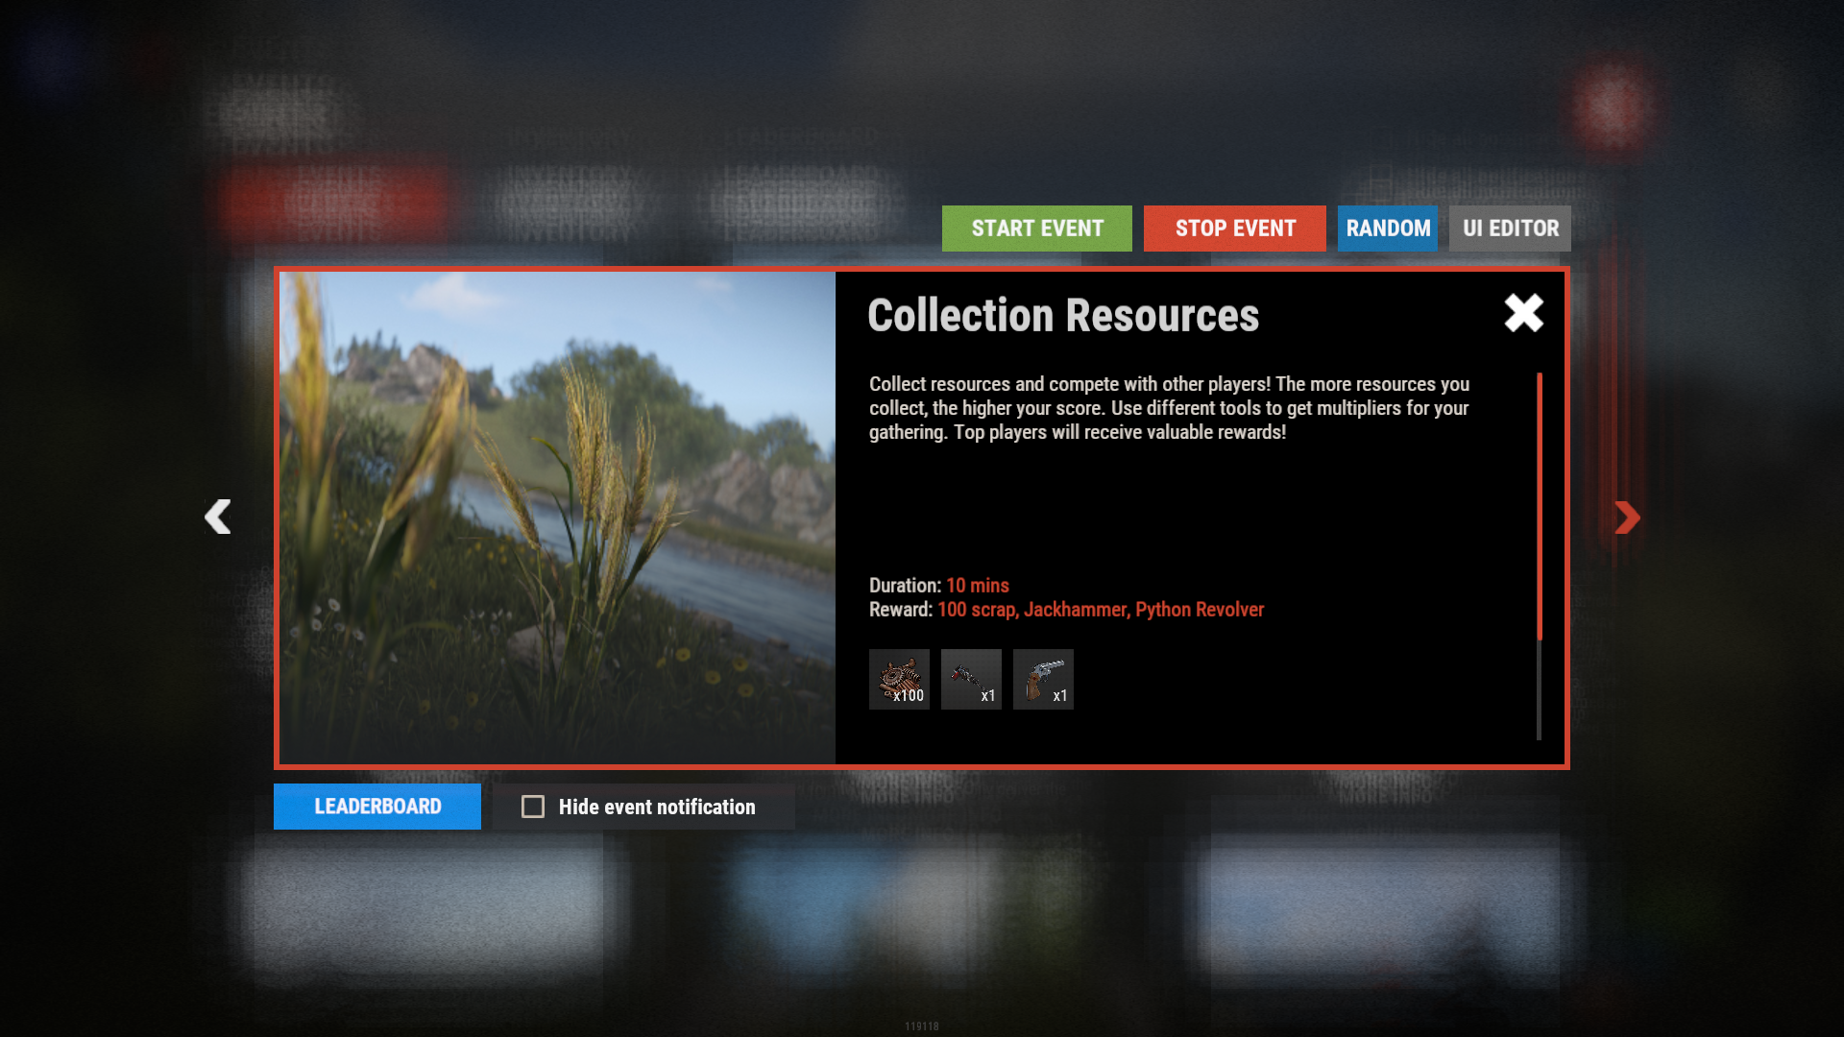
Task: Pick a RANDOM event
Action: pos(1387,229)
